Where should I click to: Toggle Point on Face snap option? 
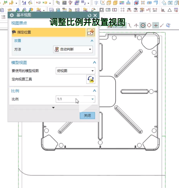[168, 25]
